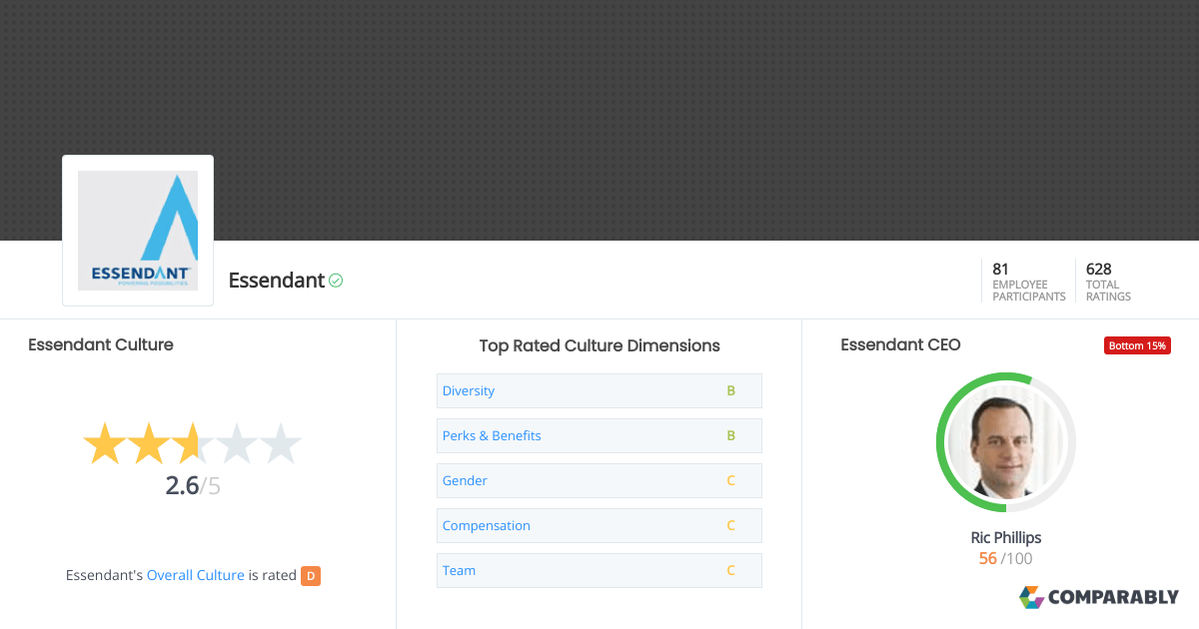Select the Diversity culture dimension row
Image resolution: width=1199 pixels, height=629 pixels.
599,390
